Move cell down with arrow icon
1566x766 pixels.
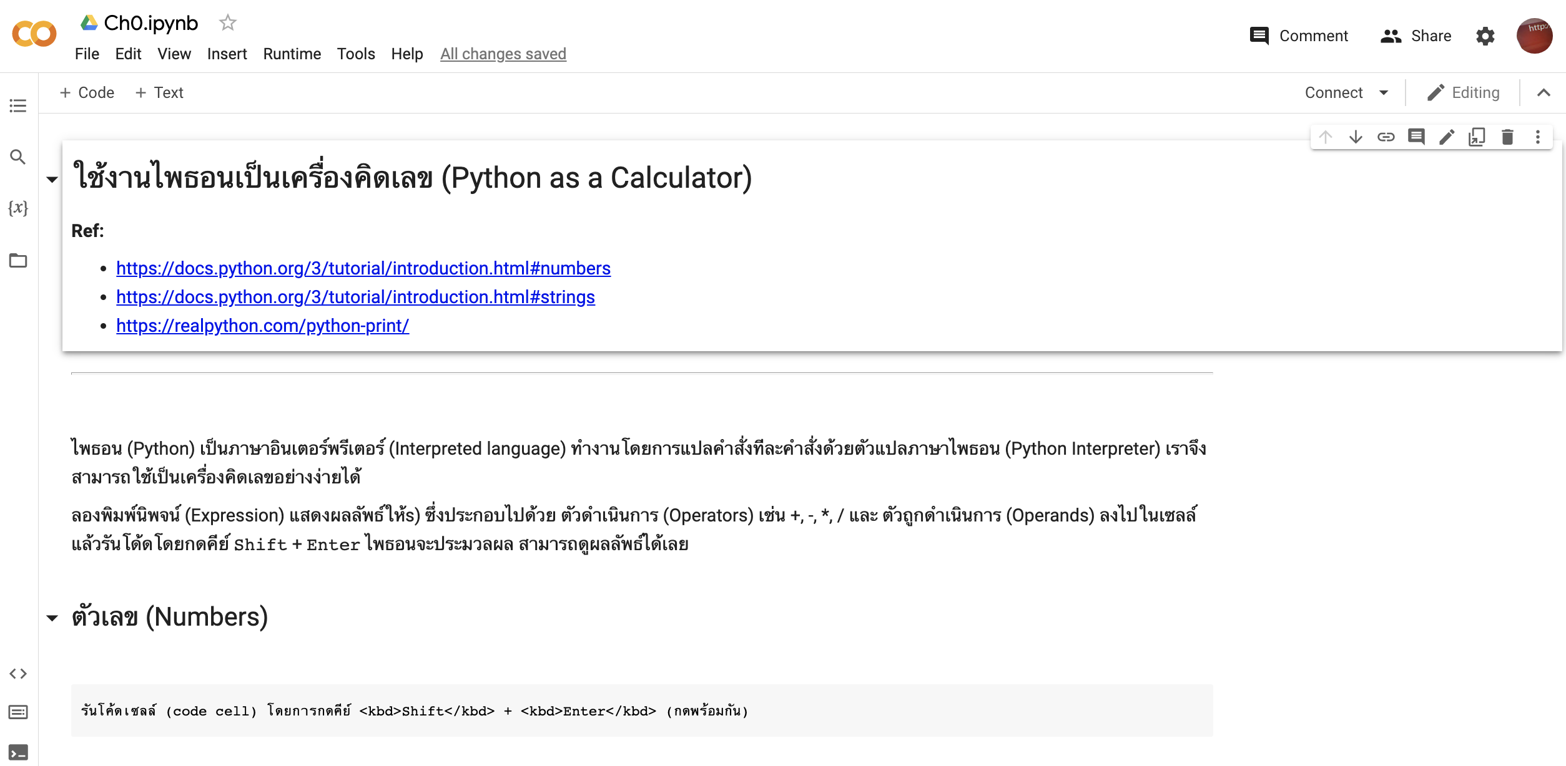point(1356,137)
